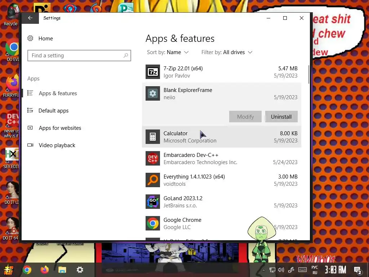The image size is (369, 277).
Task: Select the 7-Zip 22.01 (x64) entry
Action: point(222,72)
